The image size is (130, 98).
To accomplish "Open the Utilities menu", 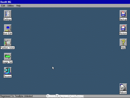I will tap(10, 6).
